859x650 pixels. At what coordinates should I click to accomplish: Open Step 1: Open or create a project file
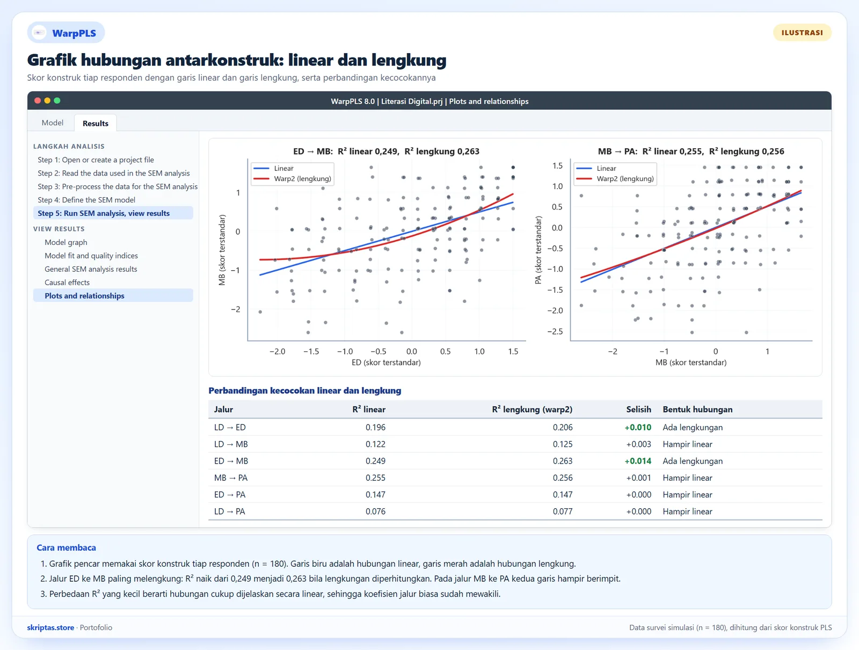coord(96,160)
